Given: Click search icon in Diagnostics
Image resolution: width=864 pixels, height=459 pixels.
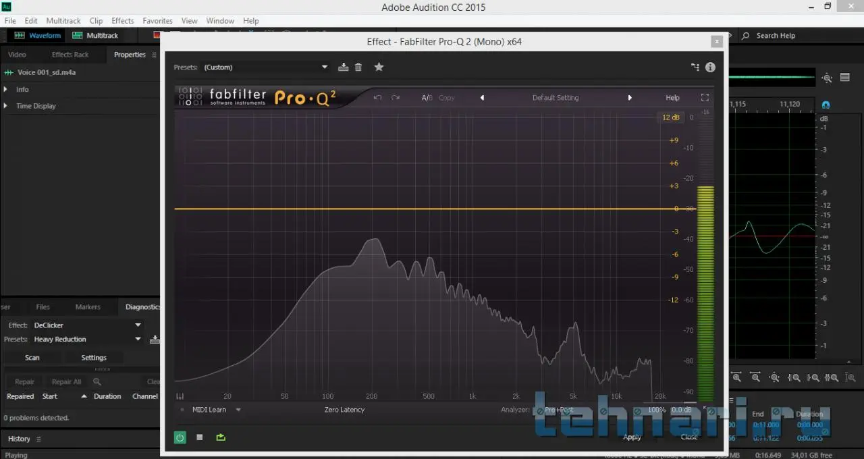Looking at the screenshot, I should click(x=97, y=381).
